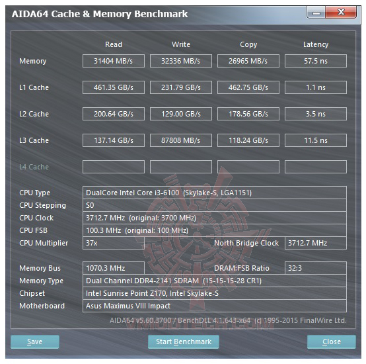366x364 pixels.
Task: Select the Memory Read result field
Action: [114, 61]
